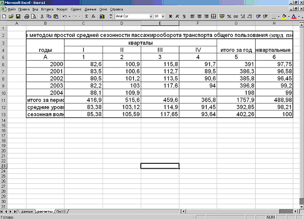Click the Cut scissors icon
This screenshot has height=219, width=304.
click(42, 16)
